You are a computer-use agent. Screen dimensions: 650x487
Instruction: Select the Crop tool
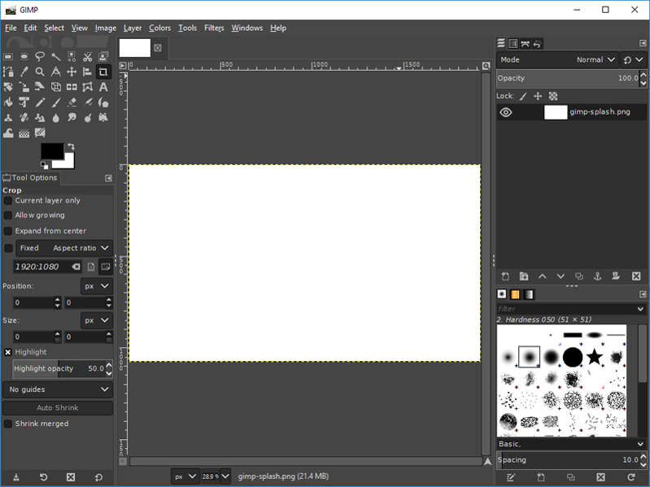click(103, 72)
